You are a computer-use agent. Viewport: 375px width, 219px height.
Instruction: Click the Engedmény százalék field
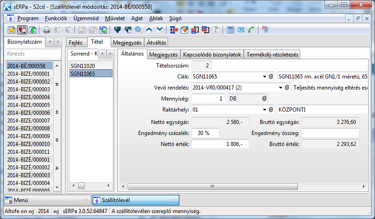[205, 133]
